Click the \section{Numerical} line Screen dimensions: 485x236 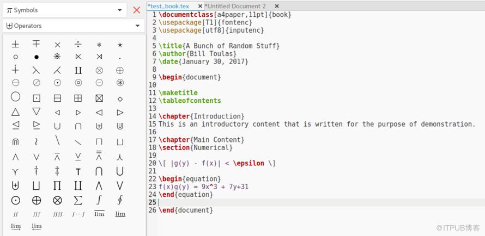[x=196, y=148]
